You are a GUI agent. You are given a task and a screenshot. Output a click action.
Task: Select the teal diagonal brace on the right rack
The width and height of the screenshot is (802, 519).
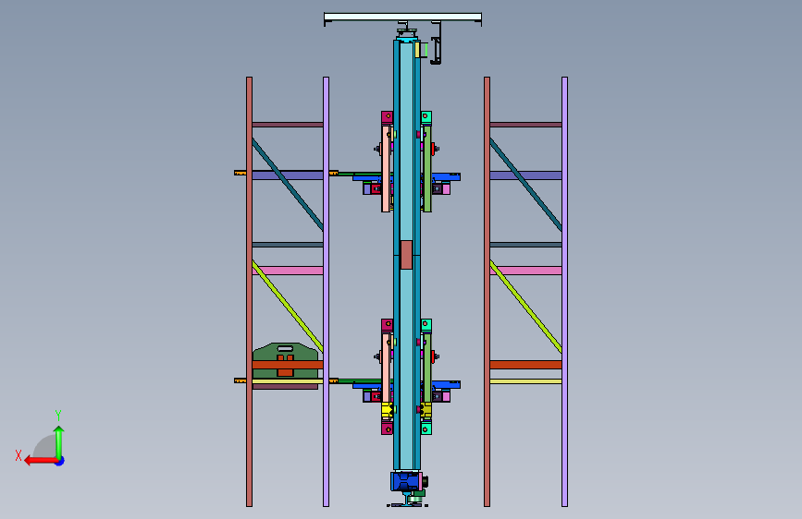click(525, 185)
